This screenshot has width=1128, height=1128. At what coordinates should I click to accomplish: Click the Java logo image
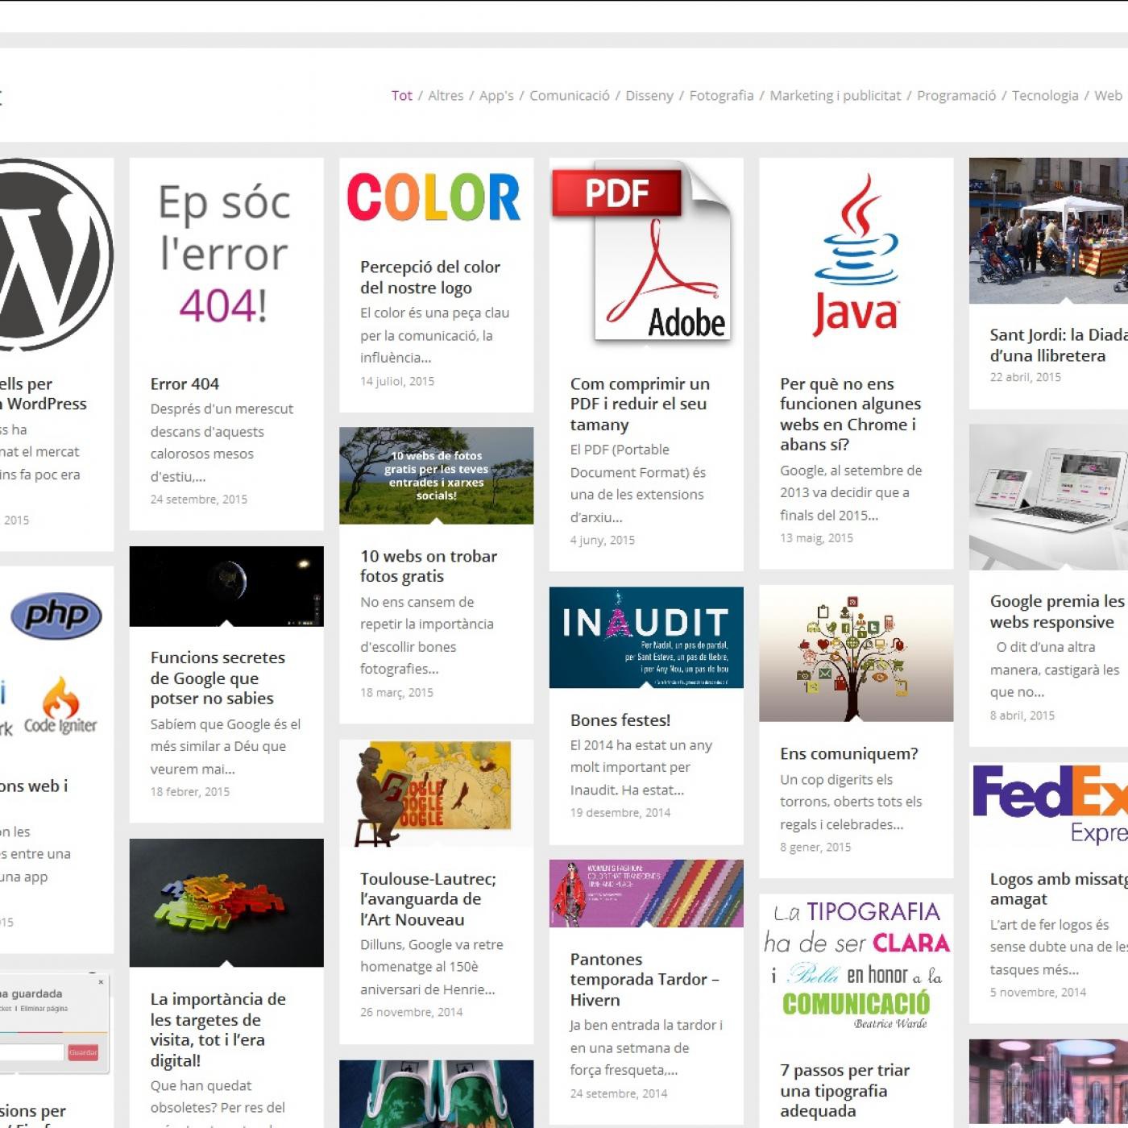pyautogui.click(x=856, y=255)
